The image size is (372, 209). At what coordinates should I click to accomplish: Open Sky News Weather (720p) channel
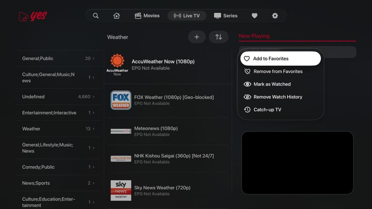click(162, 188)
